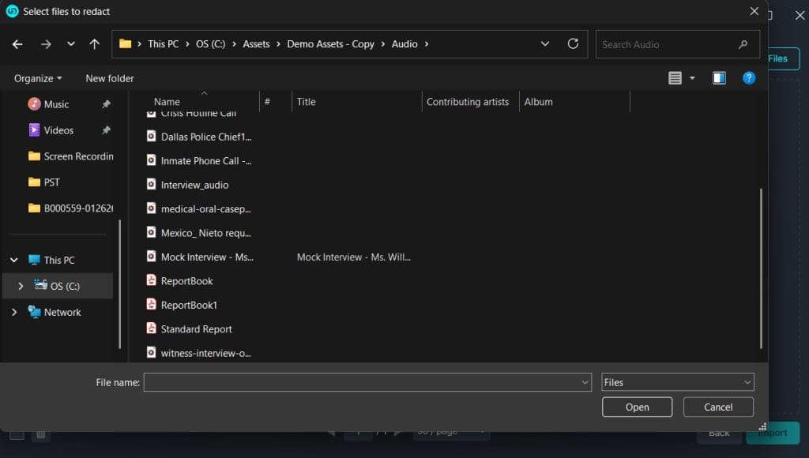Toggle the preview pane icon

(719, 78)
